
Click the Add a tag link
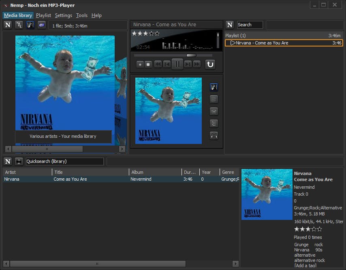pyautogui.click(x=305, y=265)
